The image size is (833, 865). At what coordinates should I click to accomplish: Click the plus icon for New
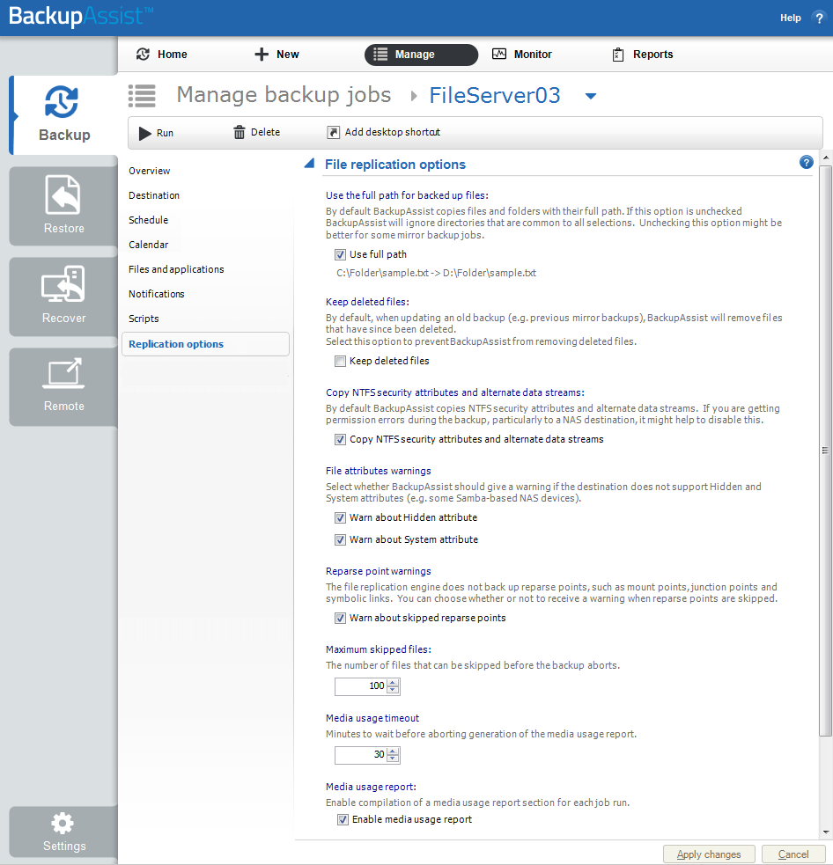[x=262, y=54]
